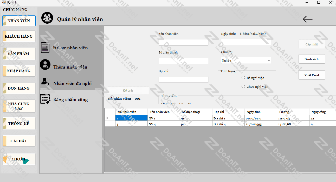Select the Đã nghỉ việc radio button
This screenshot has width=336, height=182.
pos(243,78)
